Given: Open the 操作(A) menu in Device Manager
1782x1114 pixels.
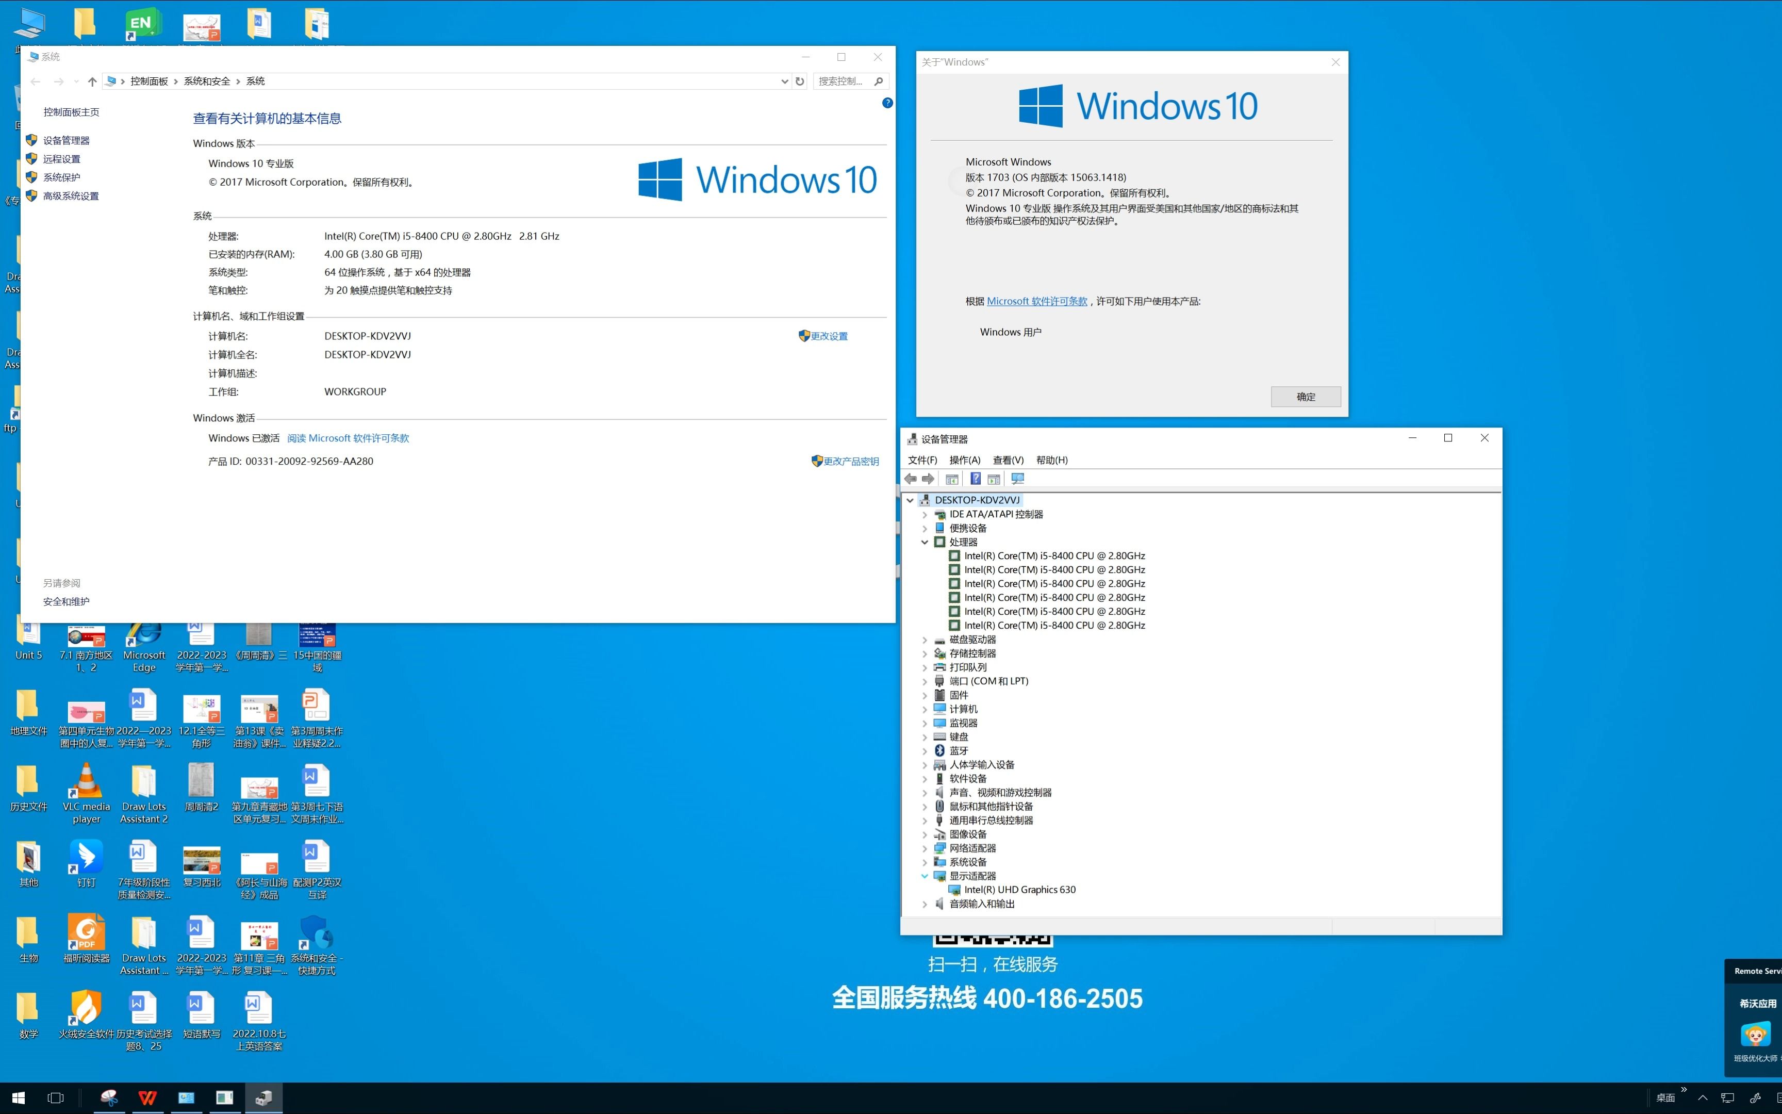Looking at the screenshot, I should [x=965, y=460].
